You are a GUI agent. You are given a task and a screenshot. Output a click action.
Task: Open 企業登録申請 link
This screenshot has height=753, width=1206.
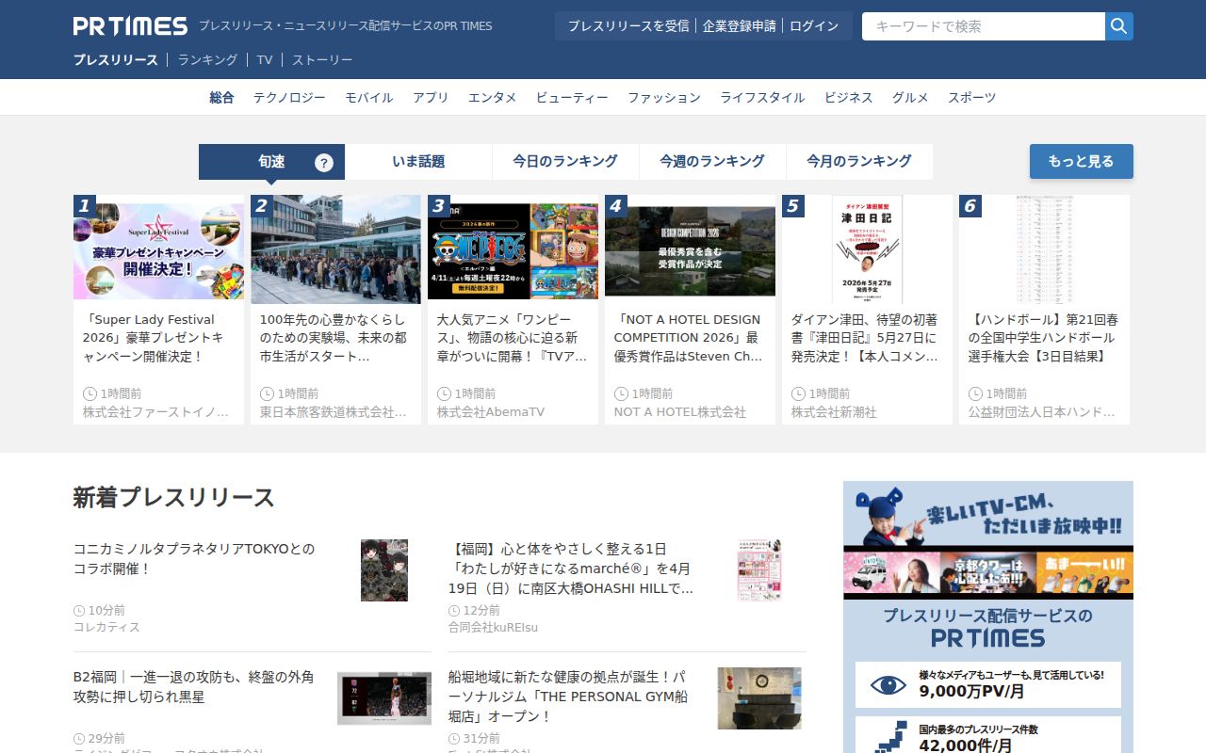(740, 26)
